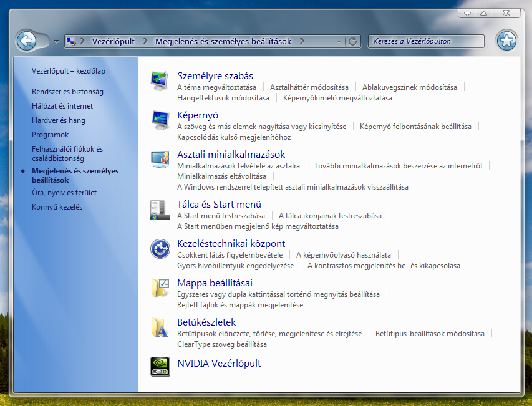
Task: Open Tálca és Start menü heading
Action: tap(219, 204)
